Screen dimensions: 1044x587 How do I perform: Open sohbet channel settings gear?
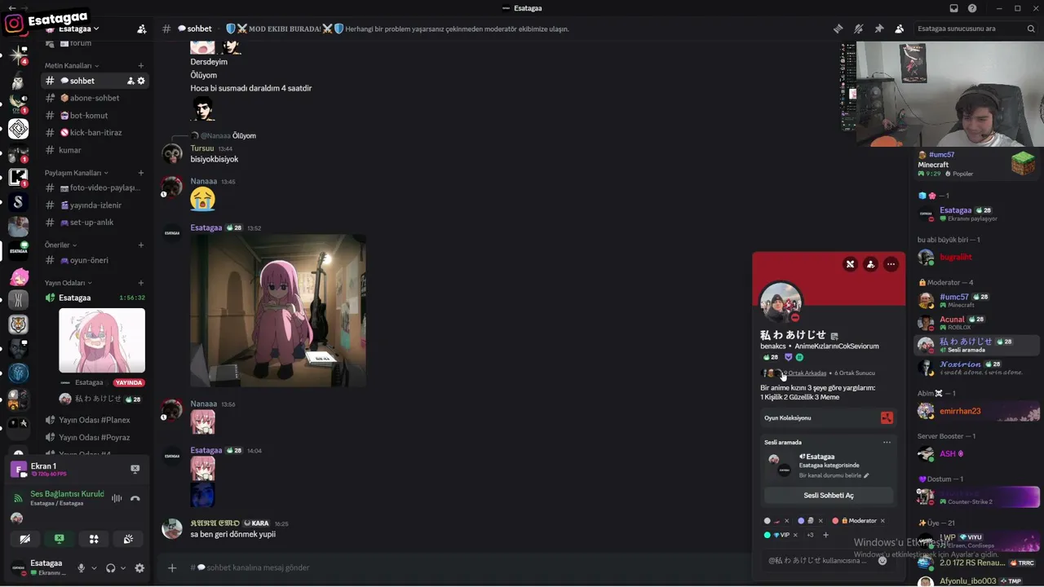tap(141, 81)
